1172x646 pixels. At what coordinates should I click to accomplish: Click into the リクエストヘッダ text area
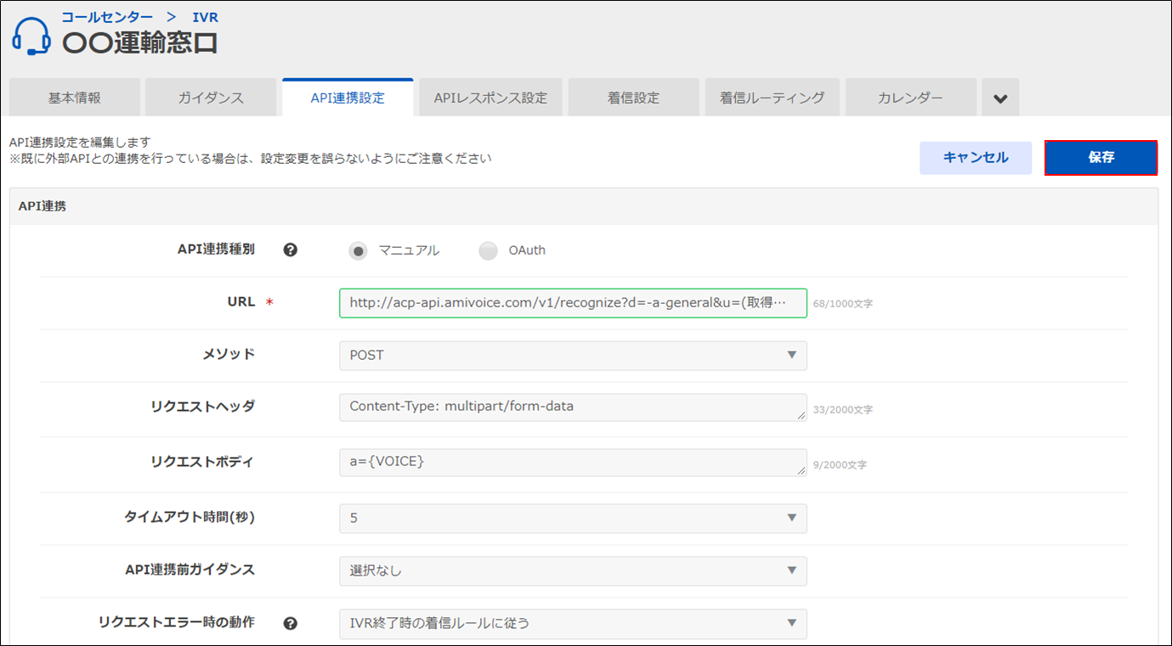573,407
